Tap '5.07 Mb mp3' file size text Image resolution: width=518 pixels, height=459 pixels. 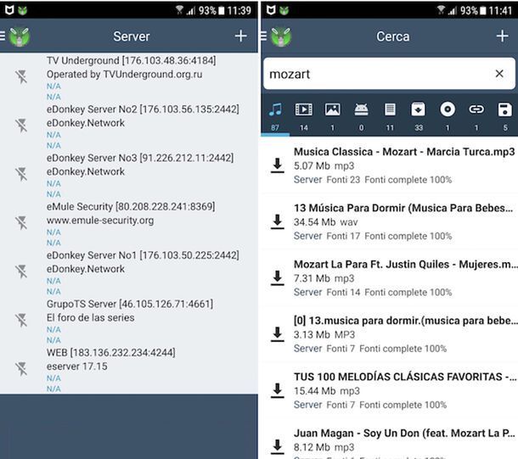[324, 165]
